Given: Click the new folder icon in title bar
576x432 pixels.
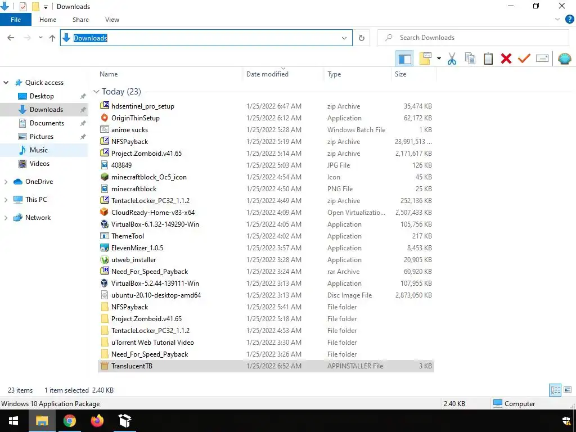Looking at the screenshot, I should 35,7.
